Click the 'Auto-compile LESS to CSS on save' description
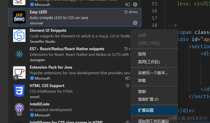This screenshot has width=210, height=123. tap(59, 18)
